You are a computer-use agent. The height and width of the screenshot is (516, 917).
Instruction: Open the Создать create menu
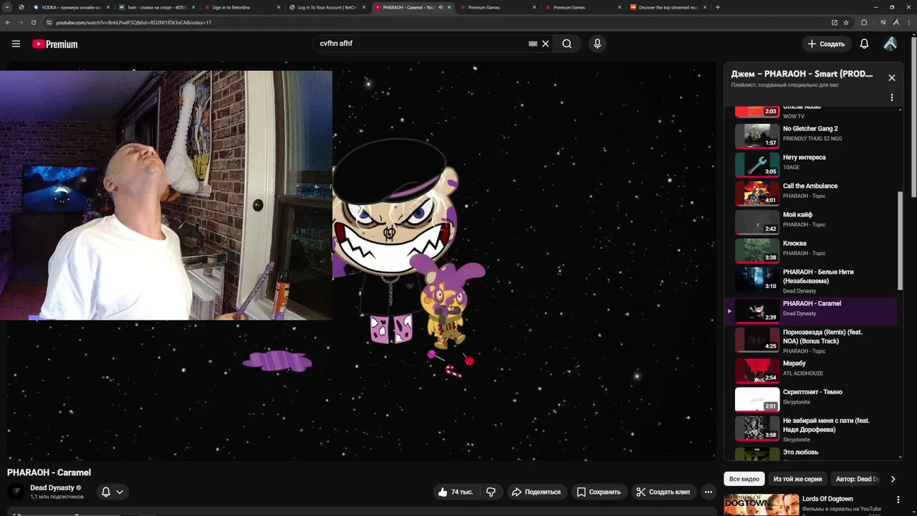pyautogui.click(x=826, y=44)
